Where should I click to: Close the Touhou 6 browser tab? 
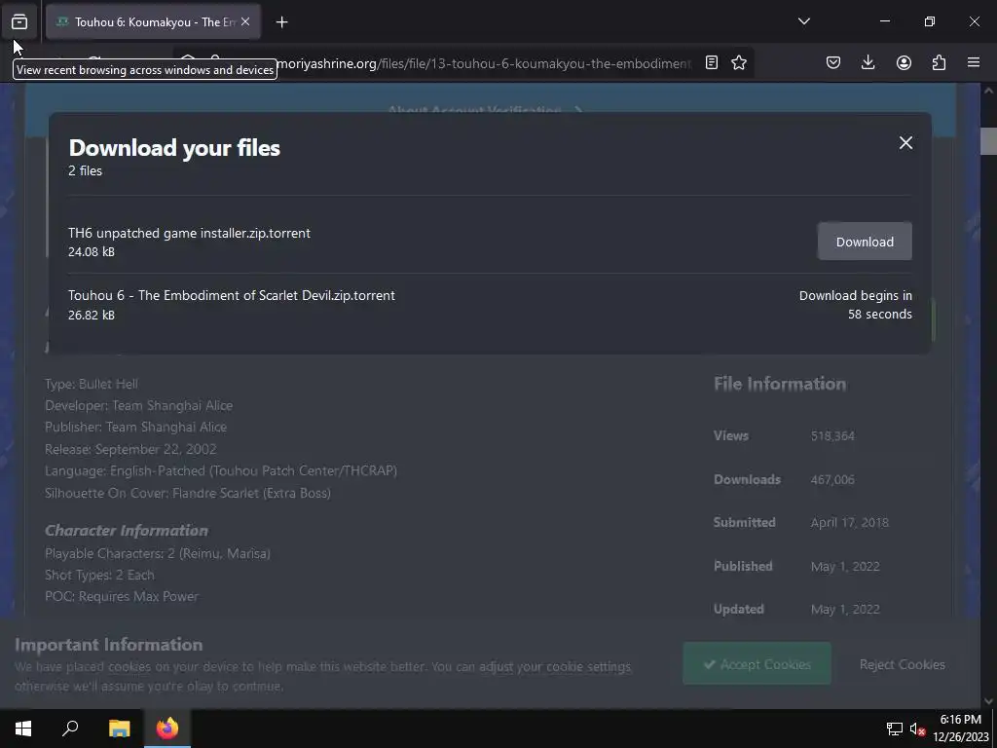tap(244, 21)
